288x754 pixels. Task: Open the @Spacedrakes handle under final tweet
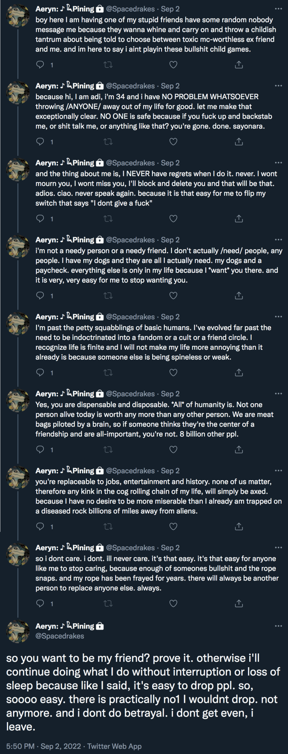pos(60,636)
